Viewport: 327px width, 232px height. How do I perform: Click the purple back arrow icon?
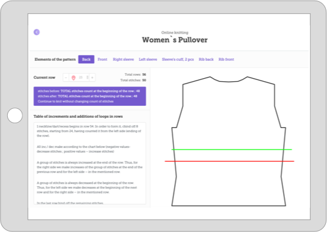point(37,32)
